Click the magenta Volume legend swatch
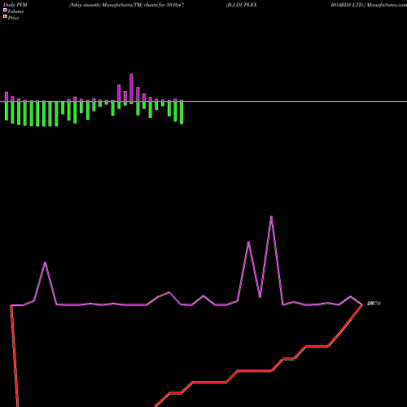Screen dimensions: 407x407 [5, 10]
